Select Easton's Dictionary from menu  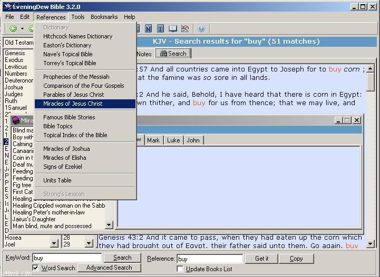85,45
